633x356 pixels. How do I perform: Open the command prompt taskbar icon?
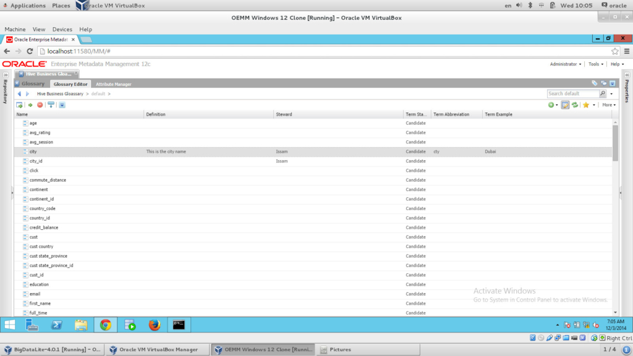click(x=179, y=325)
